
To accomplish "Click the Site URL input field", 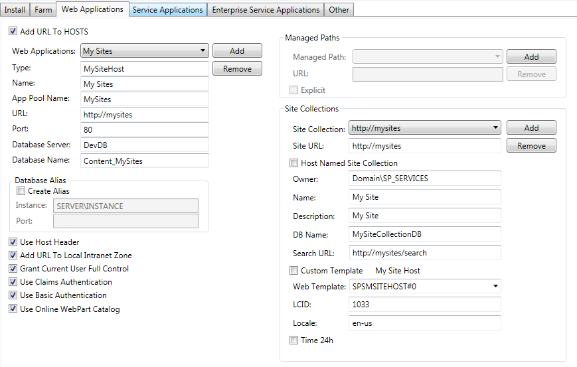I will tap(425, 145).
